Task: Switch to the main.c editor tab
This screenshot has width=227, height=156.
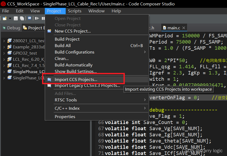Action: 174,28
